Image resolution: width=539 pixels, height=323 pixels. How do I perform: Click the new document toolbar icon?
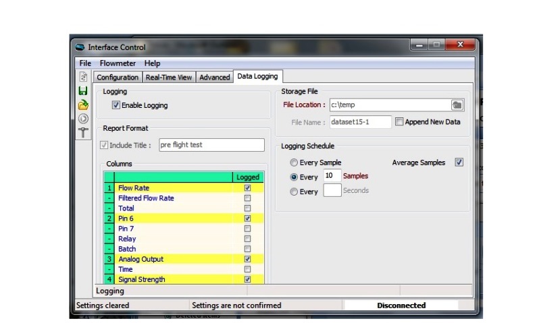click(x=84, y=77)
